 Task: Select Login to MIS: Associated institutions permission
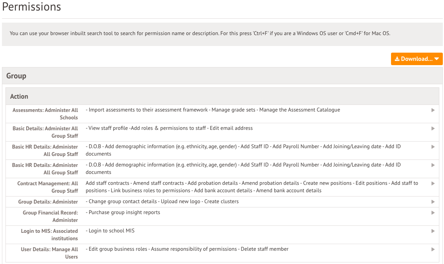pyautogui.click(x=49, y=235)
